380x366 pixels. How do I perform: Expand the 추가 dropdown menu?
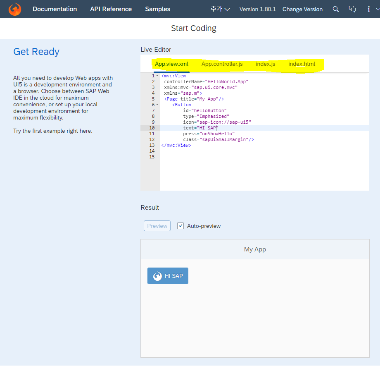tap(220, 9)
